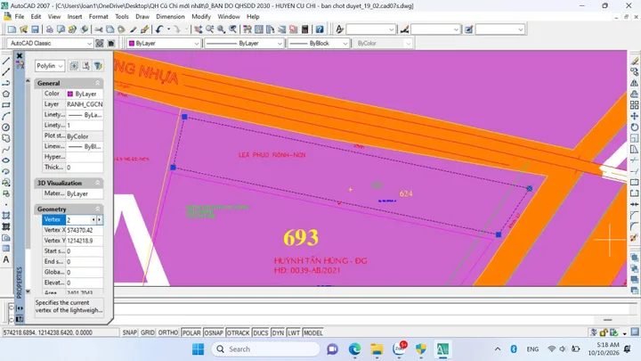
Task: Toggle SNAP mode in status bar
Action: tap(130, 332)
